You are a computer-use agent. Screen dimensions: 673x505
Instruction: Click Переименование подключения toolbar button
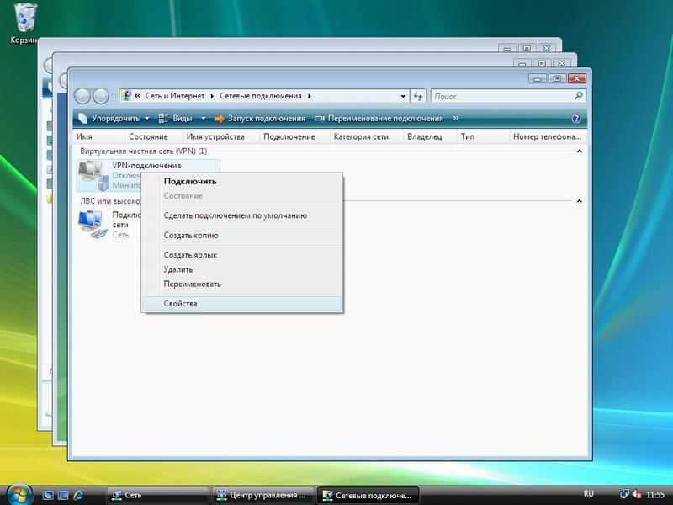tap(379, 118)
